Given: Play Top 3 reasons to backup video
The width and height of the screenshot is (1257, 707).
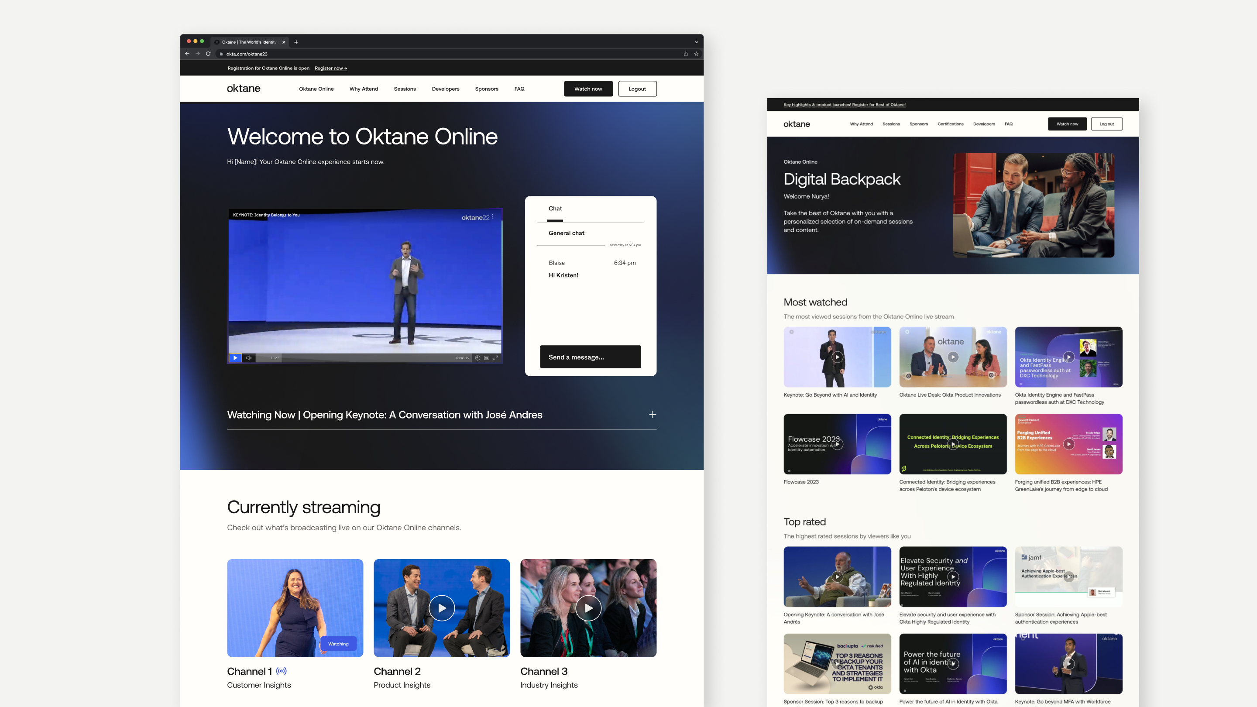Looking at the screenshot, I should click(x=838, y=663).
